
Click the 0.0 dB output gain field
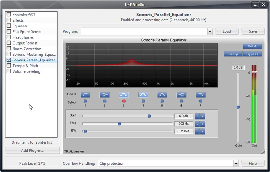click(x=238, y=68)
